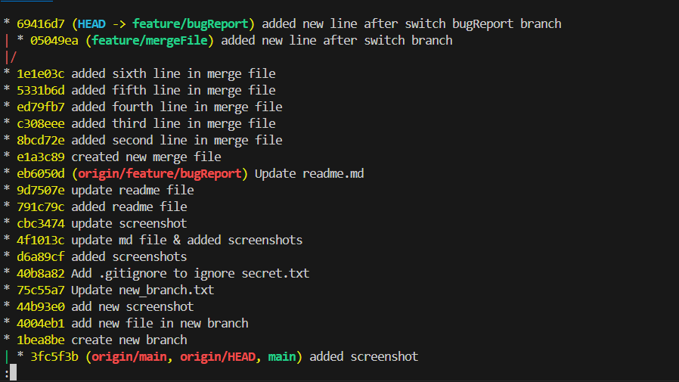Click commit hash 1e1e03c

pyautogui.click(x=41, y=73)
